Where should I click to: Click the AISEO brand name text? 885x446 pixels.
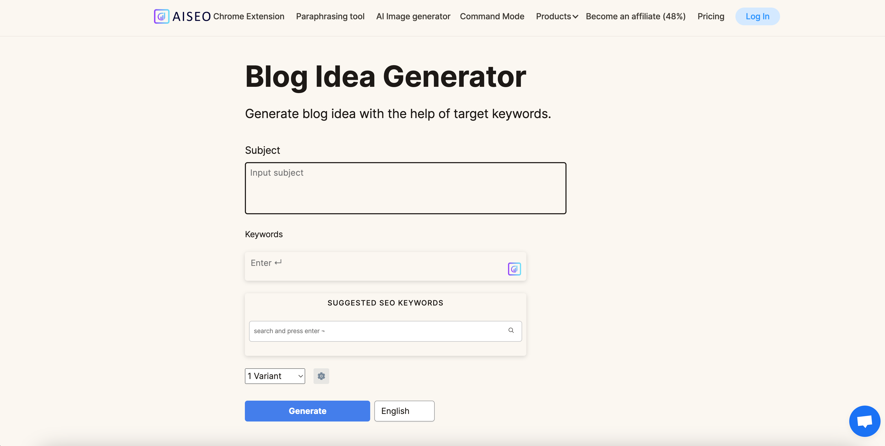tap(191, 16)
